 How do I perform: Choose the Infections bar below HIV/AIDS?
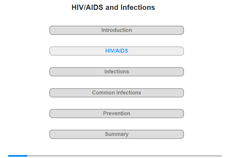pyautogui.click(x=116, y=72)
